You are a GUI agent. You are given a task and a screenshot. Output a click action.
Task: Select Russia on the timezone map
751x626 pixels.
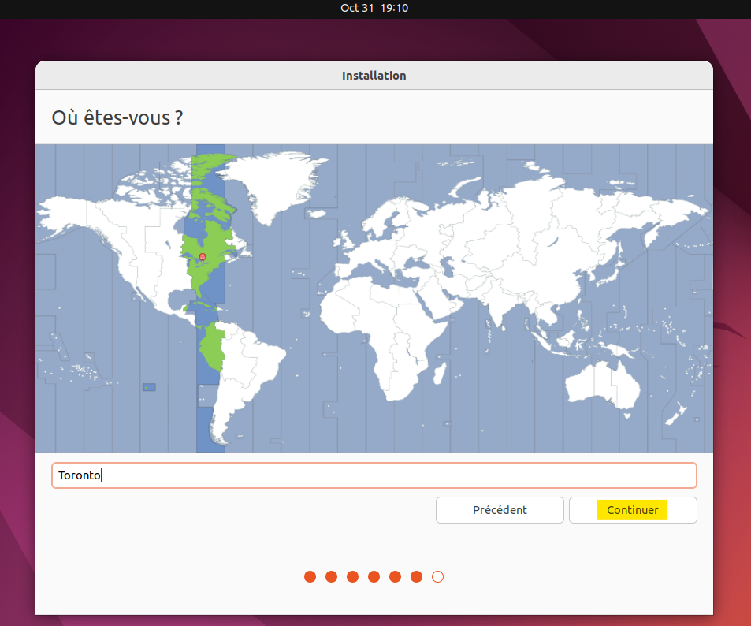[552, 205]
